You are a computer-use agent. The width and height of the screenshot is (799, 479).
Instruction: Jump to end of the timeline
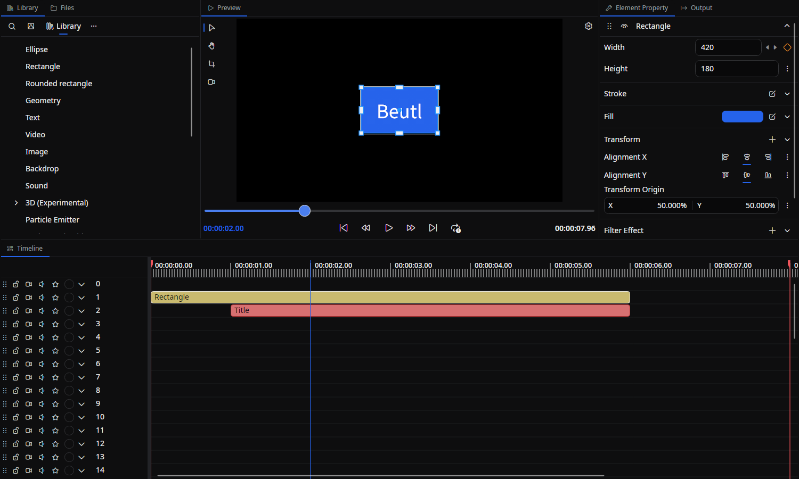(433, 228)
